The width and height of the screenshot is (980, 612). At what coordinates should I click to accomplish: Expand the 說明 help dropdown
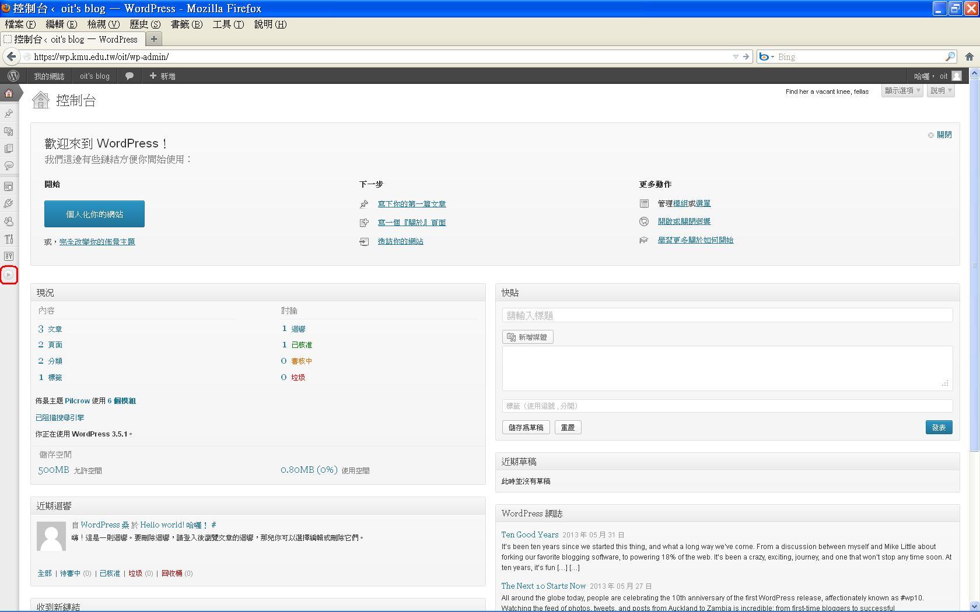(941, 91)
